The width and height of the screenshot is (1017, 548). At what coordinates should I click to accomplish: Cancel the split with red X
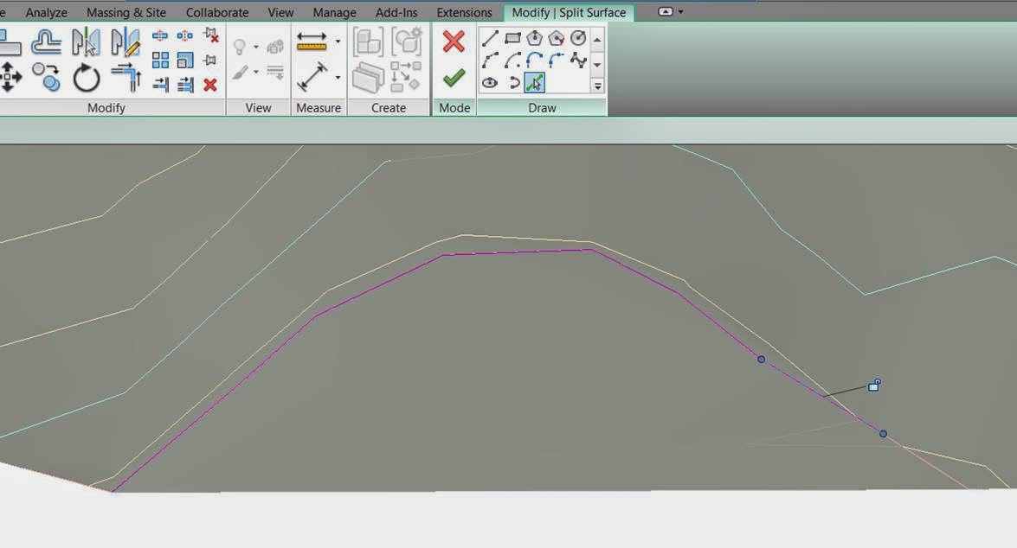454,41
